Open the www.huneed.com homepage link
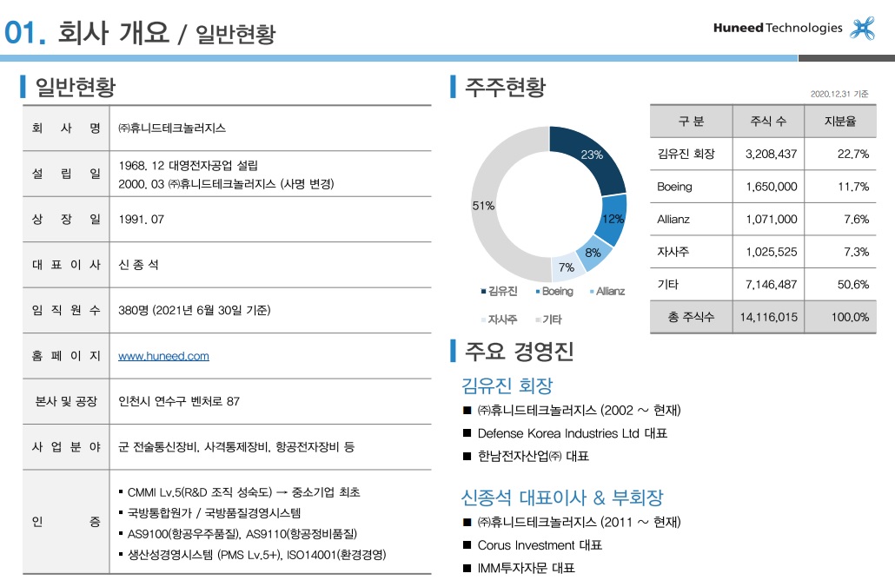This screenshot has width=895, height=580. (x=163, y=356)
